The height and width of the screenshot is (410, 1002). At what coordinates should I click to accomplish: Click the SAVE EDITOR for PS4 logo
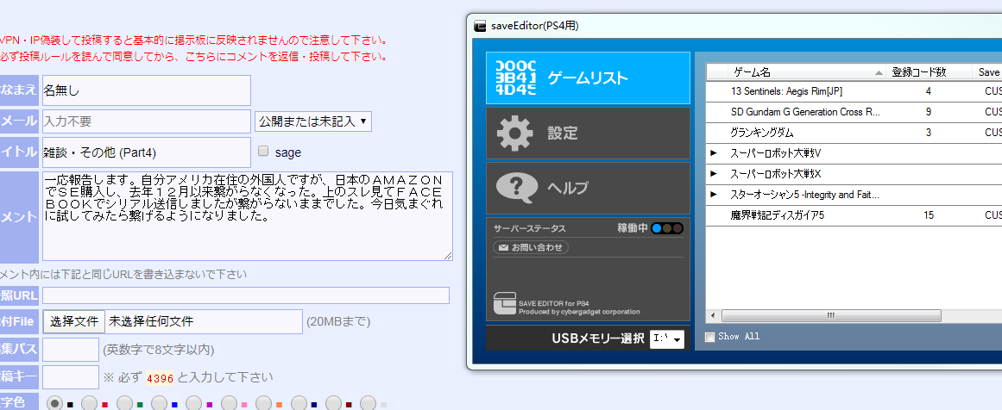tap(505, 304)
